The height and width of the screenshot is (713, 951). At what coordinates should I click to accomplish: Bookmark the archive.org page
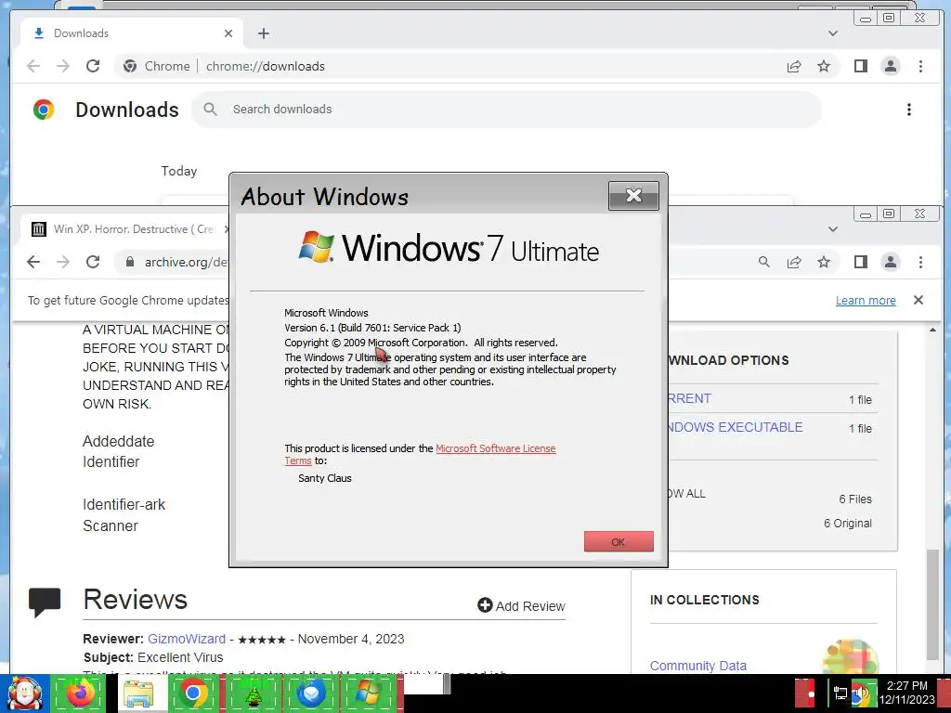[824, 262]
